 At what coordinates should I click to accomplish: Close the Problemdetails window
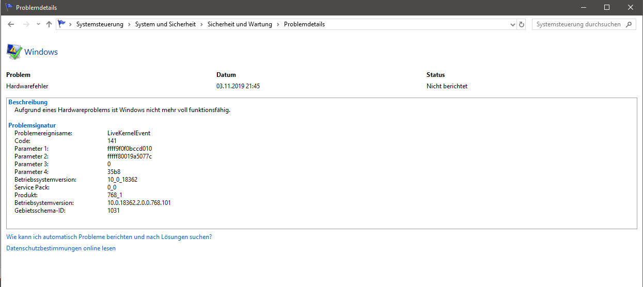631,7
